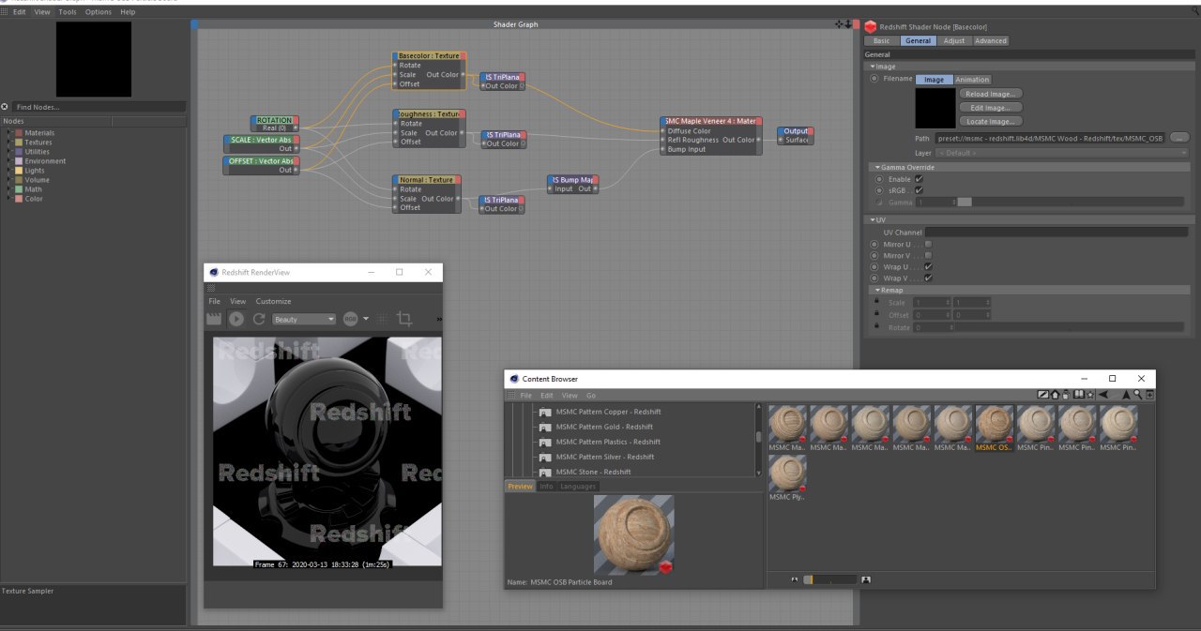Image resolution: width=1201 pixels, height=631 pixels.
Task: Toggle the Wrap U checkbox
Action: [928, 267]
